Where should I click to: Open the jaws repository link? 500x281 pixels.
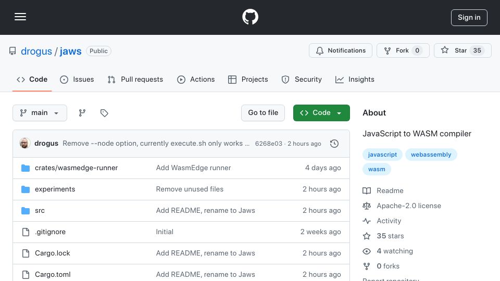click(x=70, y=51)
